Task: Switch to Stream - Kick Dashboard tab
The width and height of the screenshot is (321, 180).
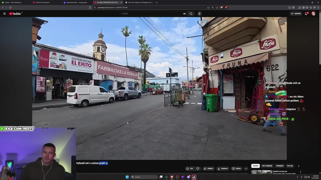Action: (15, 2)
